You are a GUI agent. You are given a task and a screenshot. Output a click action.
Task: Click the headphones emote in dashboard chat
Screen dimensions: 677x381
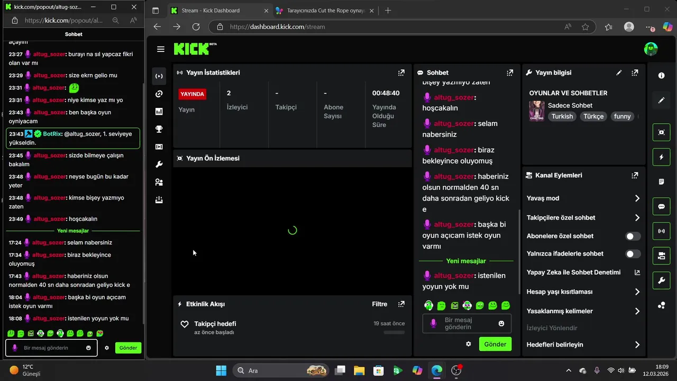tap(428, 305)
